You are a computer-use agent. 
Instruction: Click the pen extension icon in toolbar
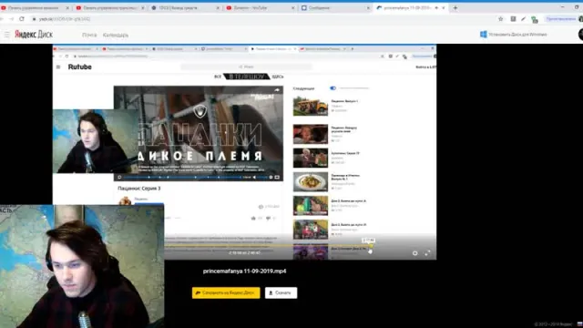tap(524, 19)
